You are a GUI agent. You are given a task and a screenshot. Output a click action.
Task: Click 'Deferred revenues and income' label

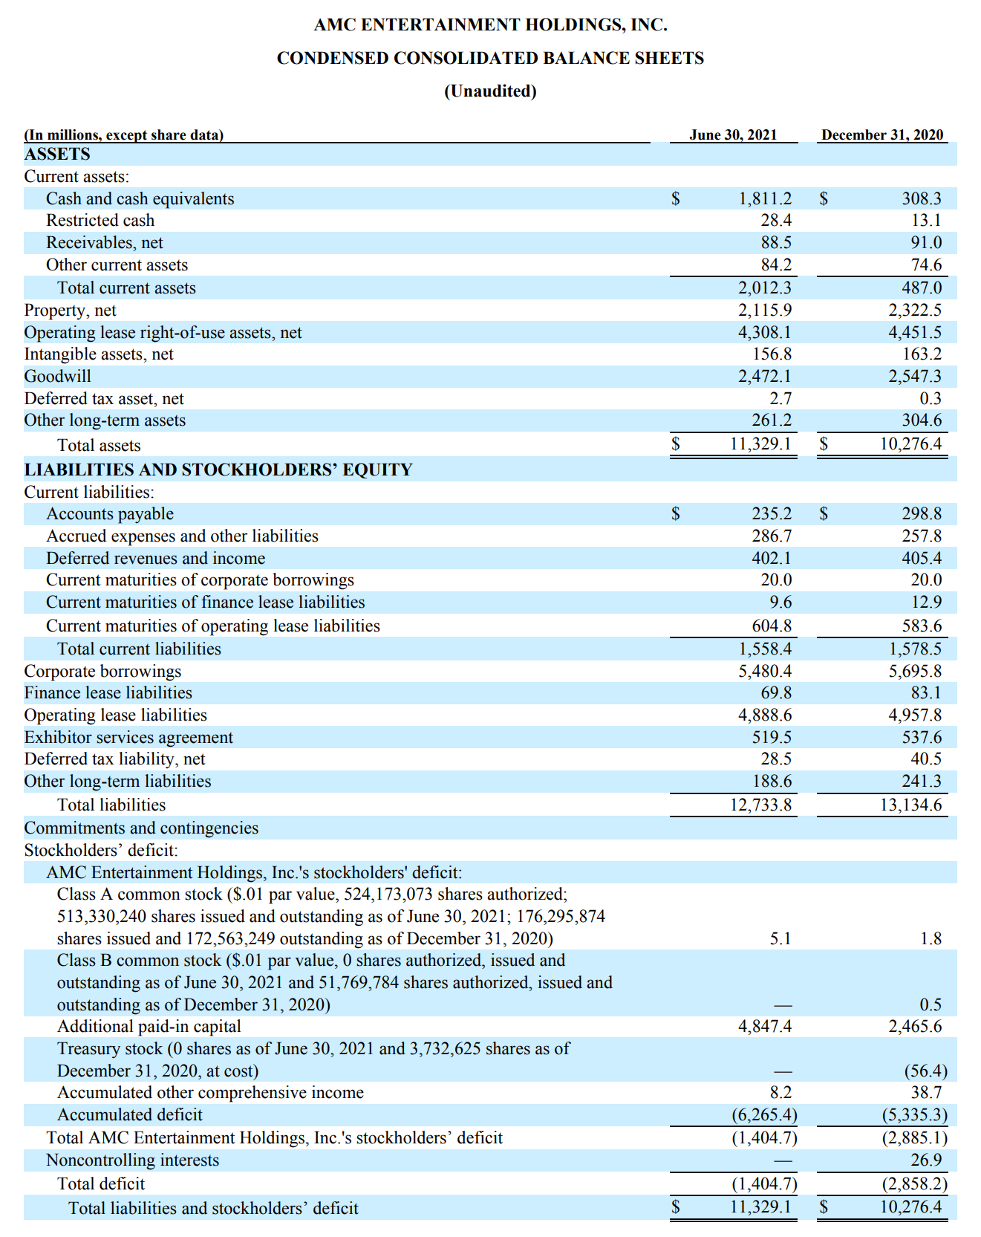[x=155, y=559]
